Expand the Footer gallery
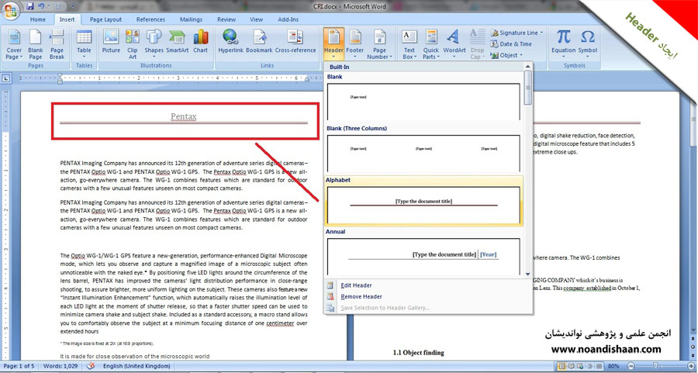The width and height of the screenshot is (698, 373). click(x=354, y=43)
